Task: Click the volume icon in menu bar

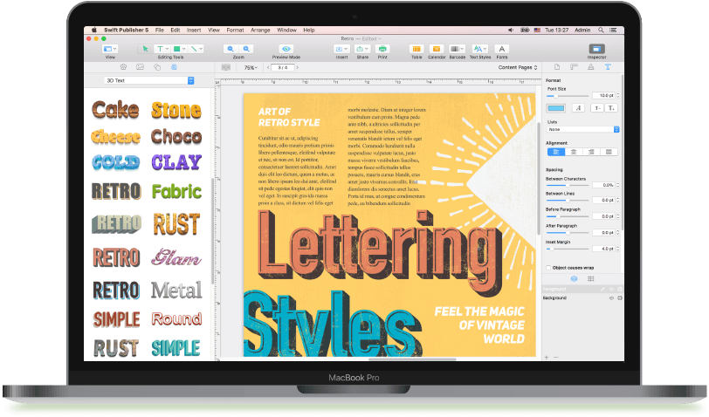Action: [511, 31]
